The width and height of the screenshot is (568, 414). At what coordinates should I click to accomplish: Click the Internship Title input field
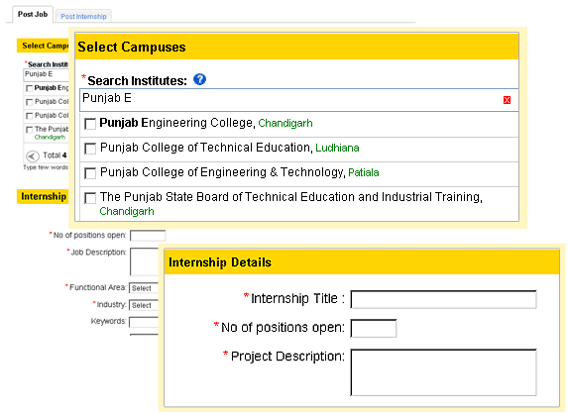[x=443, y=299]
